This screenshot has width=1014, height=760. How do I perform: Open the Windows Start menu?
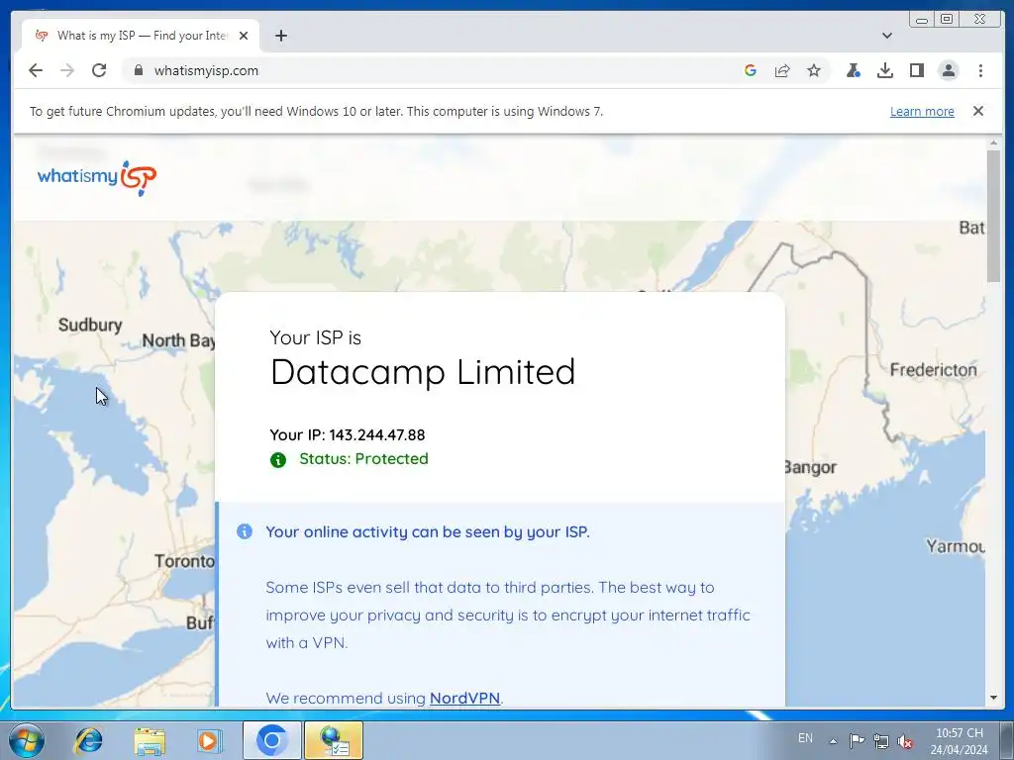(x=27, y=740)
